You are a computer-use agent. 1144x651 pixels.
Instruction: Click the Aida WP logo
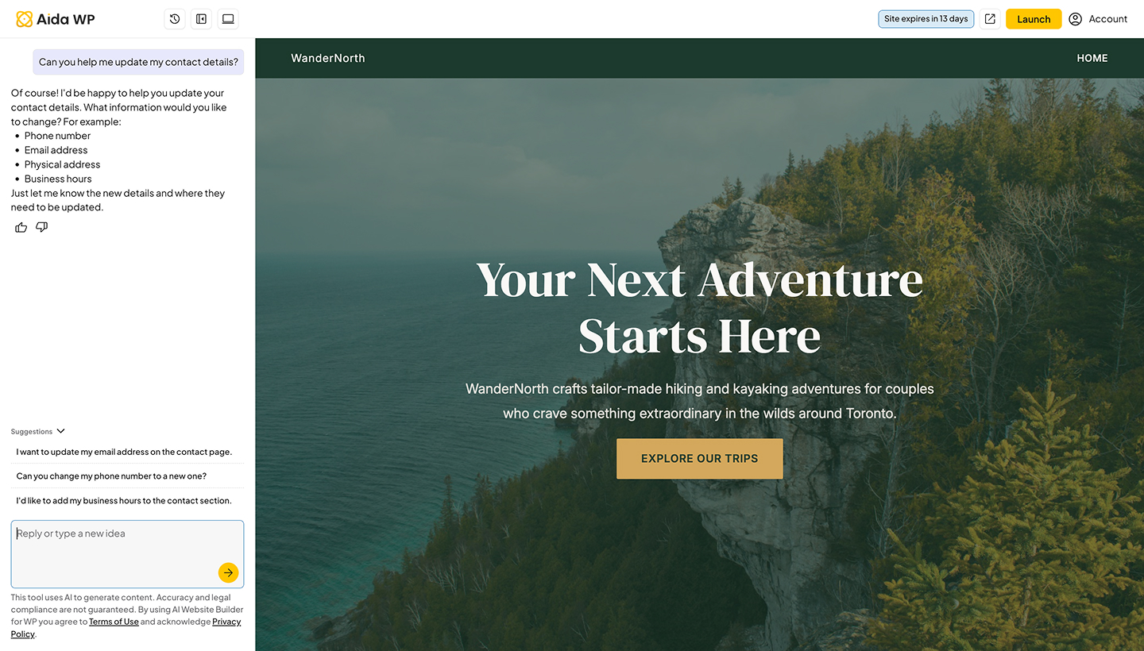56,19
